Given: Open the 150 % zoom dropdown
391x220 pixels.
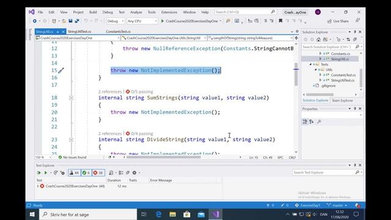Looking at the screenshot, I should (x=43, y=158).
